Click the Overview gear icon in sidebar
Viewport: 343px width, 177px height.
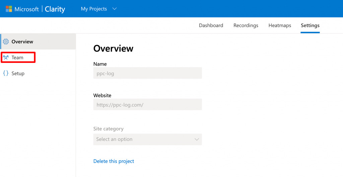tap(6, 41)
